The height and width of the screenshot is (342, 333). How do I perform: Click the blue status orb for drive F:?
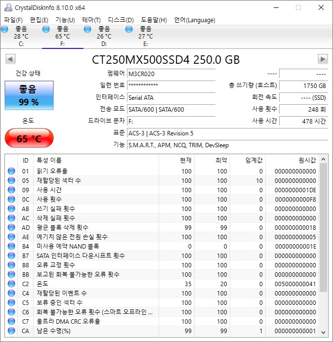(46, 29)
